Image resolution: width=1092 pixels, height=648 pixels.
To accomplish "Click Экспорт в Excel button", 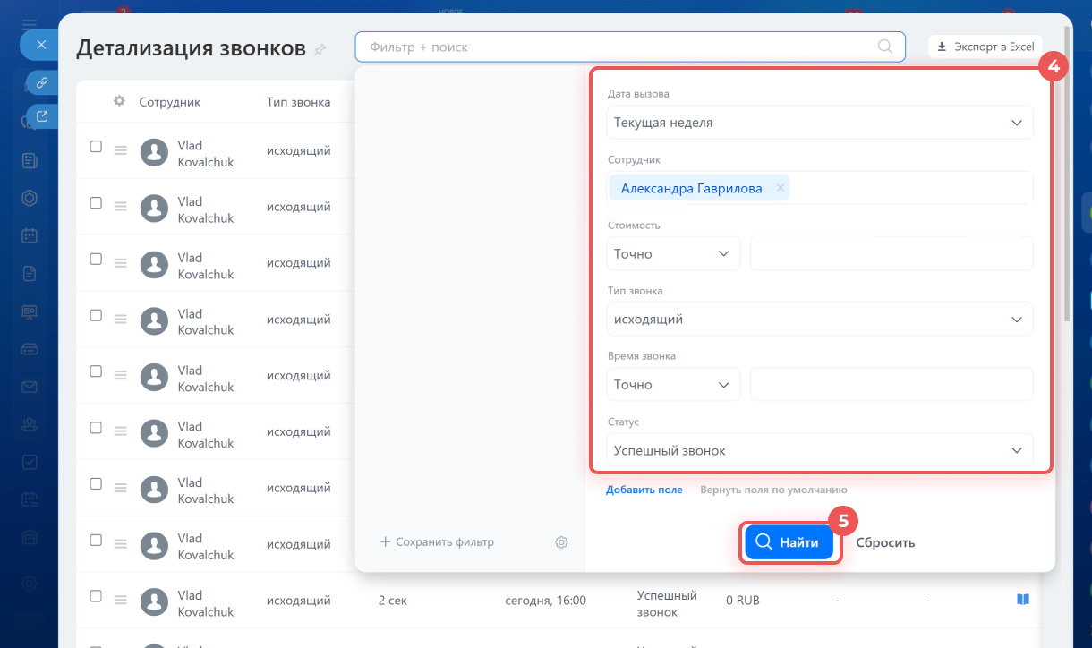I will [985, 47].
